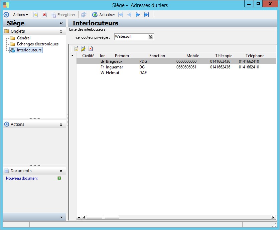
Task: Collapse the Documents panel section
Action: point(61,171)
